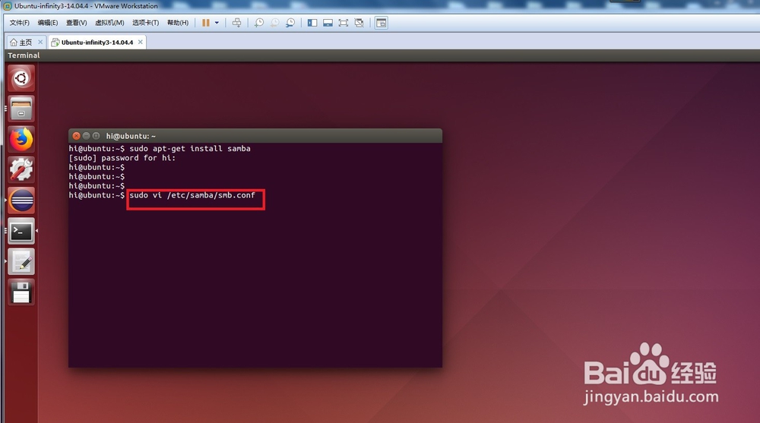
Task: Switch to the 主页 home tab
Action: [21, 43]
